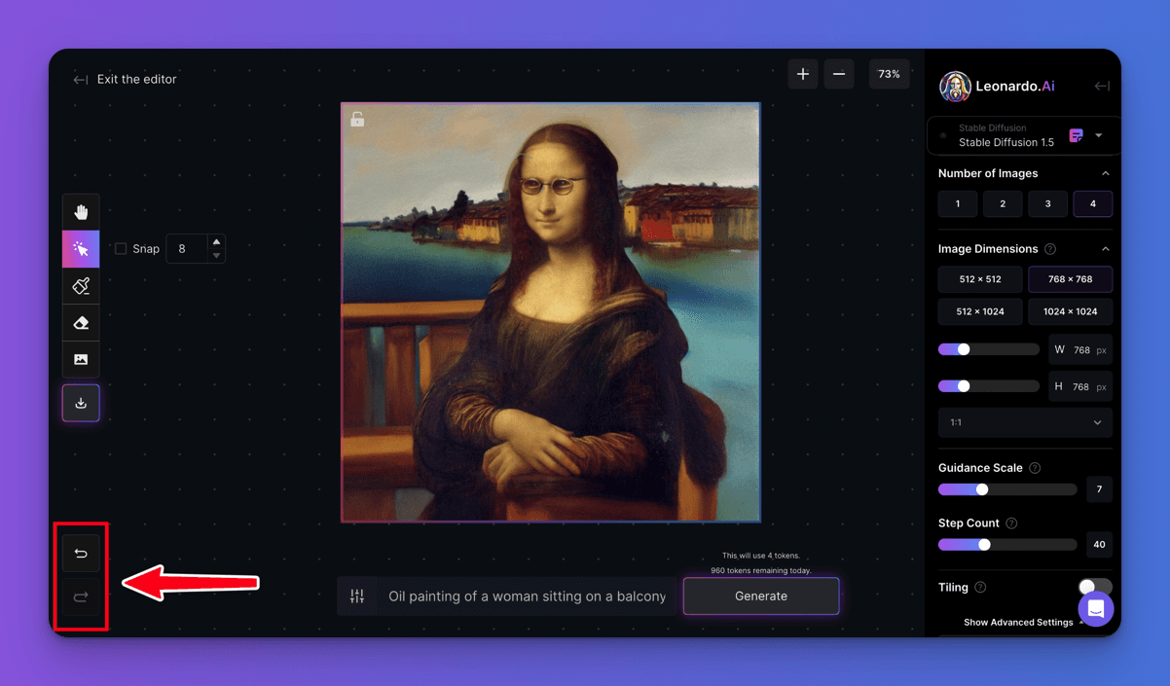Choose 512 × 1024 image dimensions
Image resolution: width=1170 pixels, height=686 pixels.
(980, 311)
